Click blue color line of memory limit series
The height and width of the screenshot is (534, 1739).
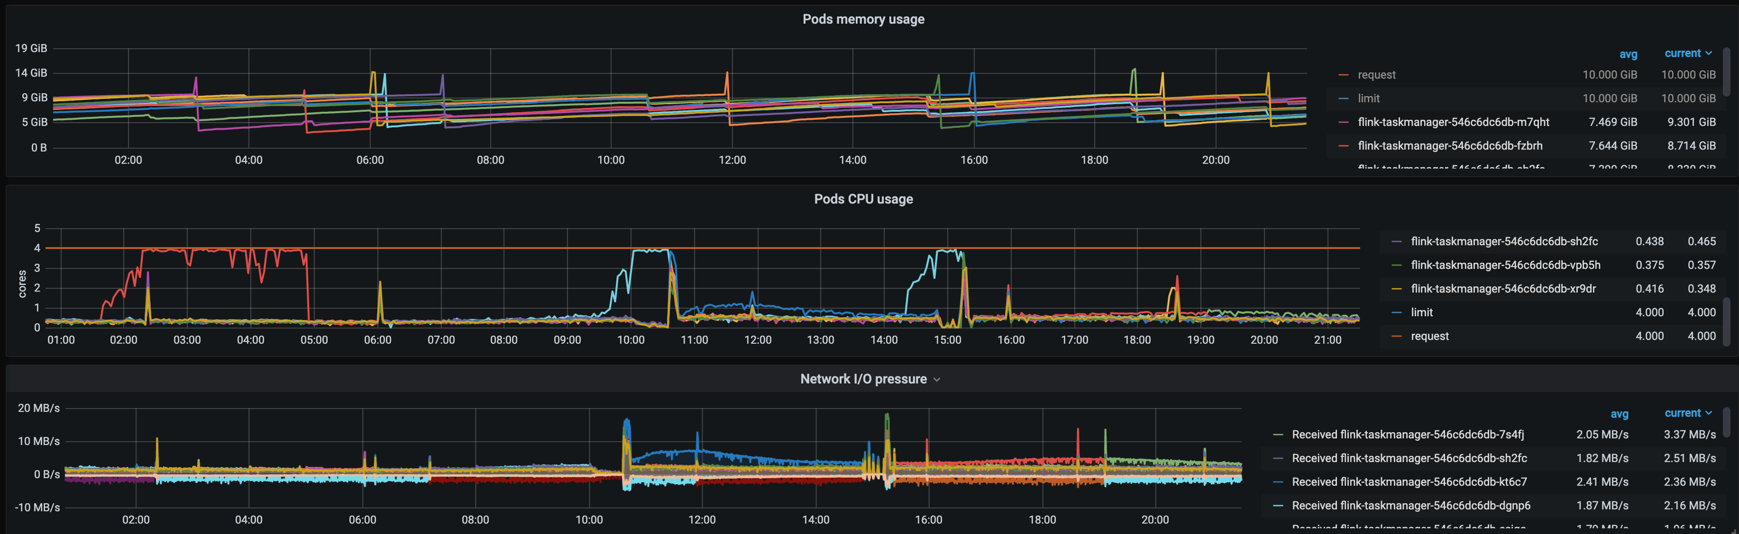pos(1344,98)
